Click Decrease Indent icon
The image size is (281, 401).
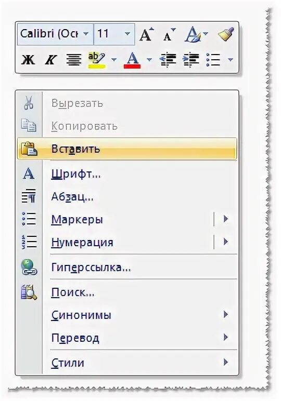[168, 60]
